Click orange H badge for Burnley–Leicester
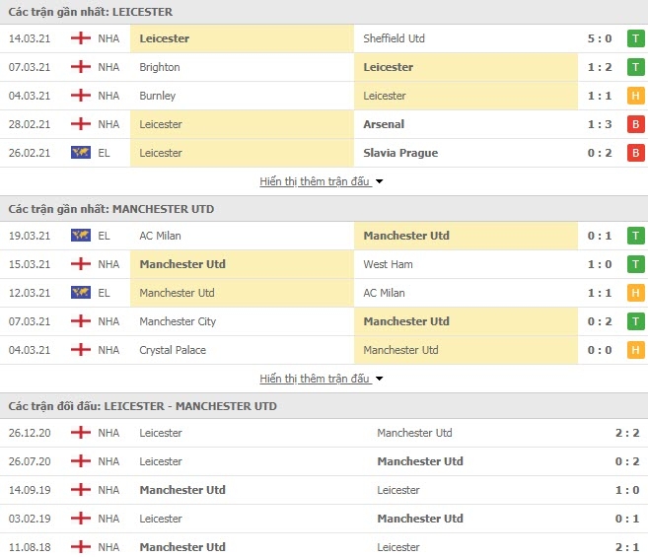Image resolution: width=648 pixels, height=557 pixels. point(635,96)
